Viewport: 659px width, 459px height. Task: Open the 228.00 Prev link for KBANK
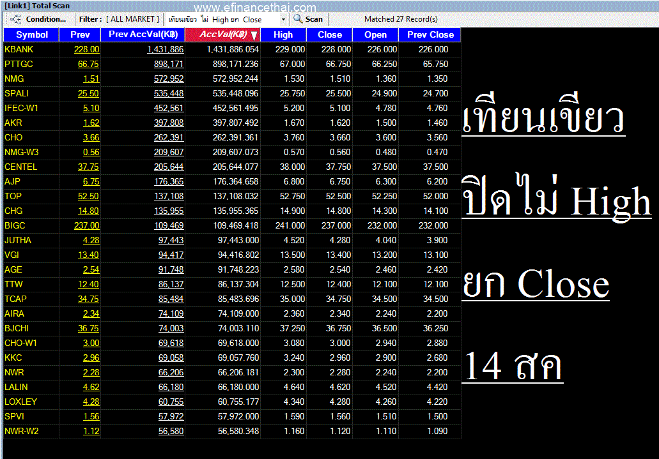click(x=86, y=50)
